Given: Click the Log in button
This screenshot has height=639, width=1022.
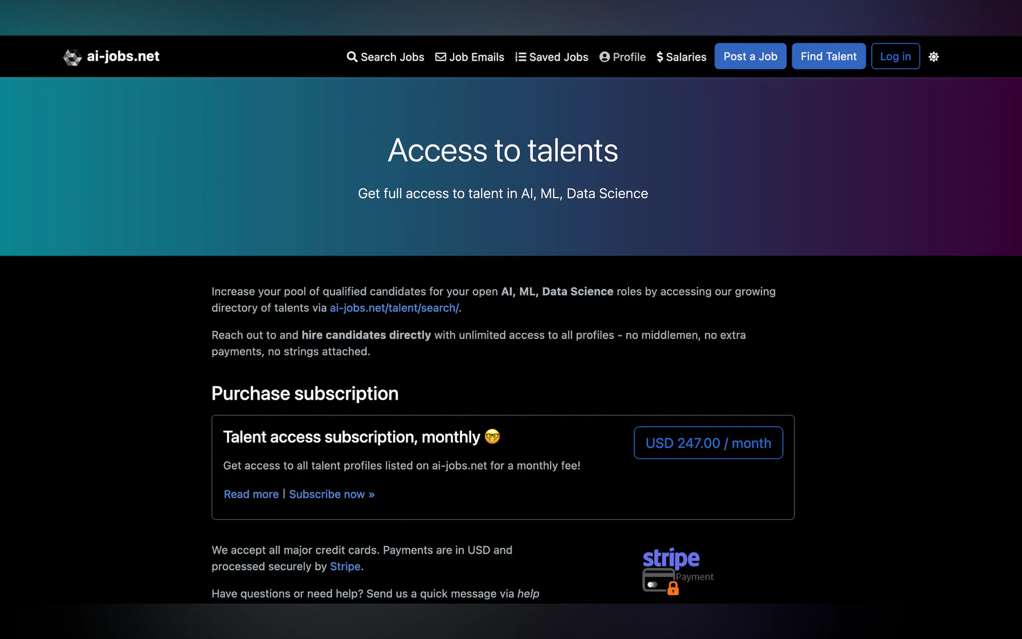Looking at the screenshot, I should point(895,56).
